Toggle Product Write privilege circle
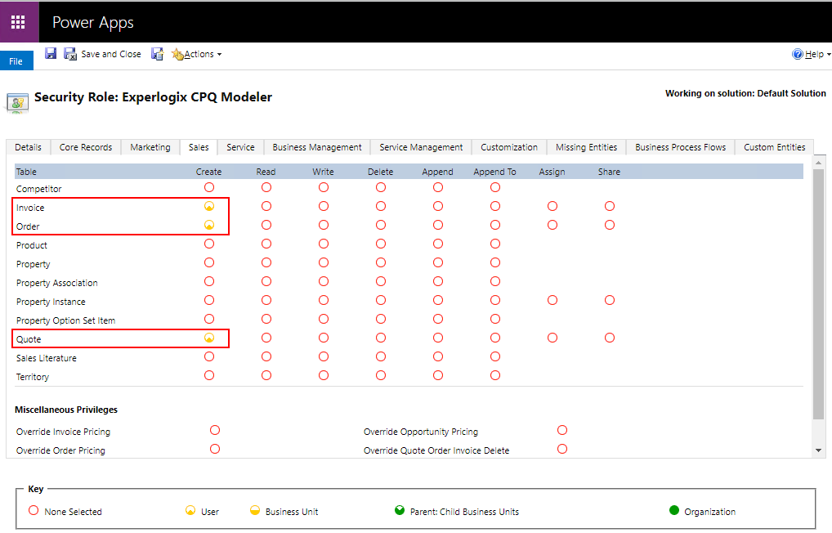 (x=324, y=244)
